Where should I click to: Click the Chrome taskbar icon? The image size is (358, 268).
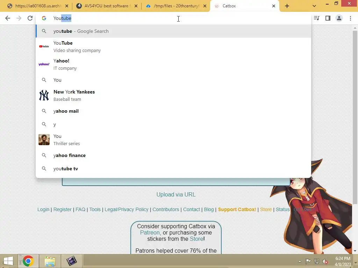28,261
